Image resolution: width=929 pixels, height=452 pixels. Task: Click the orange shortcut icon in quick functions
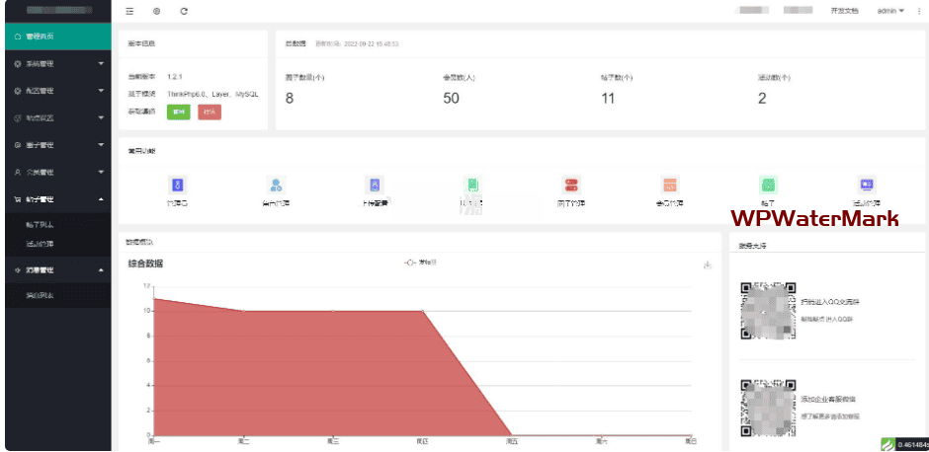tap(670, 185)
